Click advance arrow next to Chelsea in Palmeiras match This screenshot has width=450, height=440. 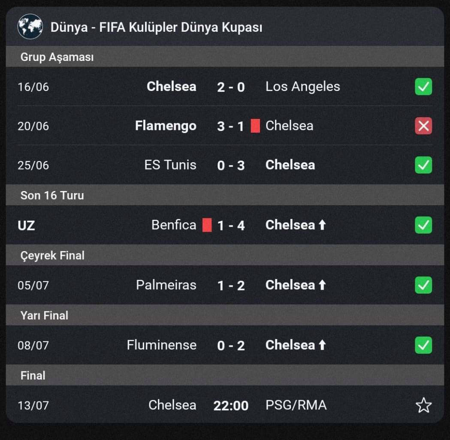pyautogui.click(x=322, y=285)
